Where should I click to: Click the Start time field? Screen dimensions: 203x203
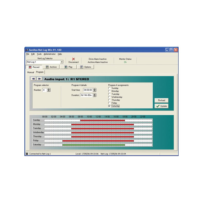(88, 90)
